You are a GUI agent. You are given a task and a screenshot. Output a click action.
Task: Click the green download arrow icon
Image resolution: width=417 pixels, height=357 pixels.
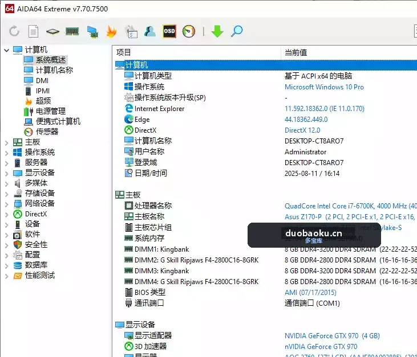click(x=217, y=31)
